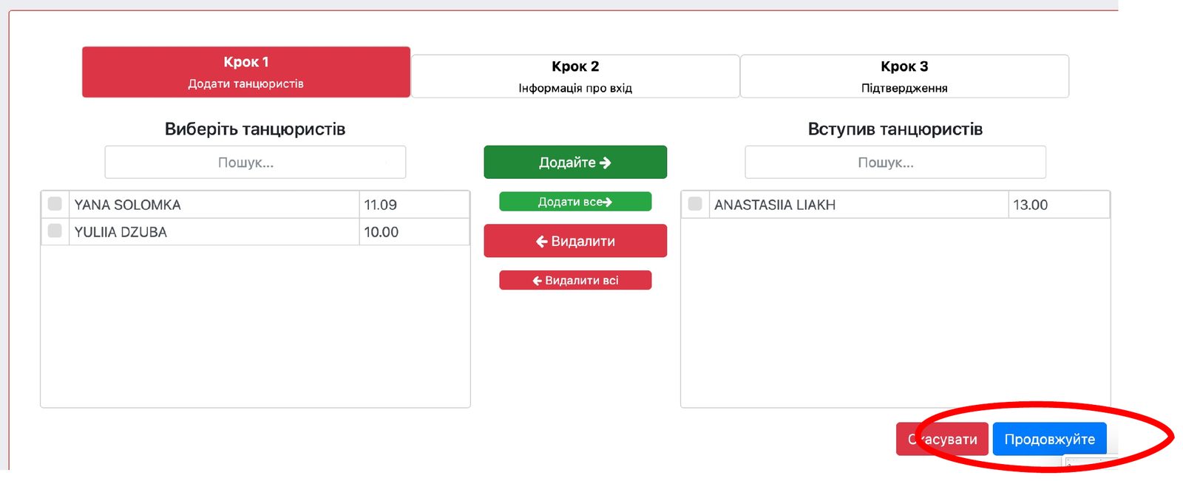Click the Додати все button
The width and height of the screenshot is (1183, 481).
575,202
